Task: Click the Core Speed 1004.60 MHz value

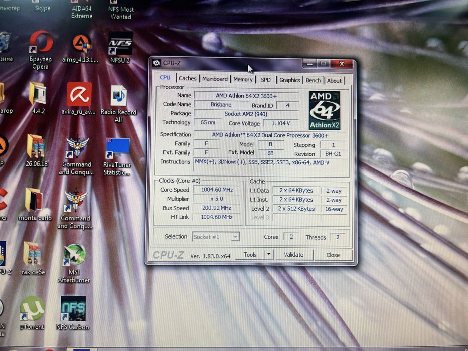Action: (217, 190)
